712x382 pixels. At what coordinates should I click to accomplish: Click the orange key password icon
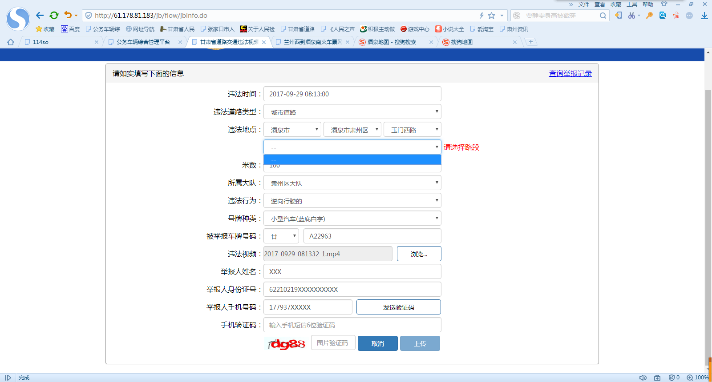click(x=649, y=15)
